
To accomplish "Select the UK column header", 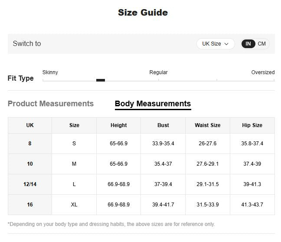I will (30, 125).
